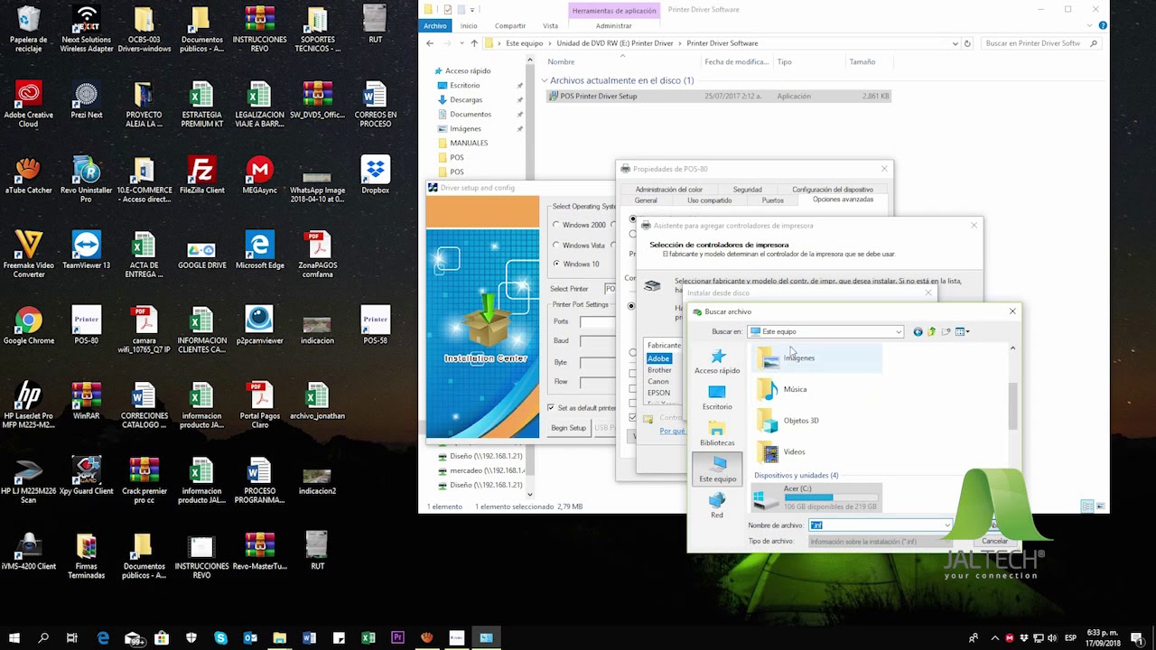Click Cancelar in Buscar archivo dialog
The image size is (1156, 650).
click(994, 541)
